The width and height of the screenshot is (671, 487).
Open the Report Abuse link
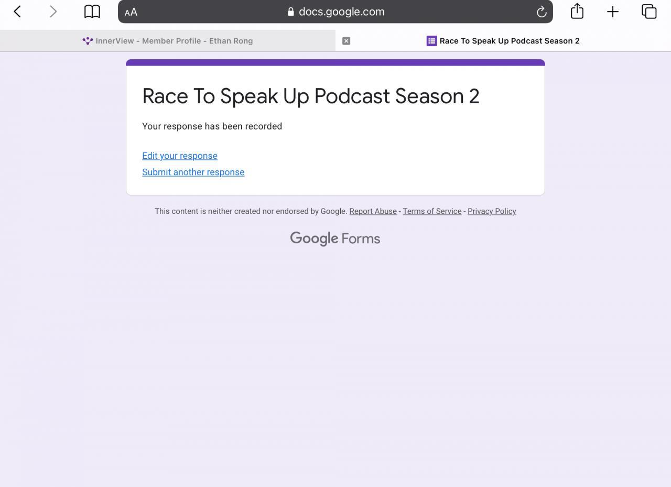point(373,211)
